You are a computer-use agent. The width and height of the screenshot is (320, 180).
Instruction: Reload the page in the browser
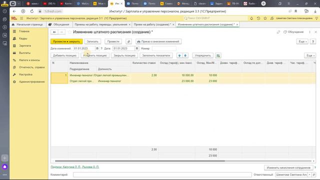32,11
